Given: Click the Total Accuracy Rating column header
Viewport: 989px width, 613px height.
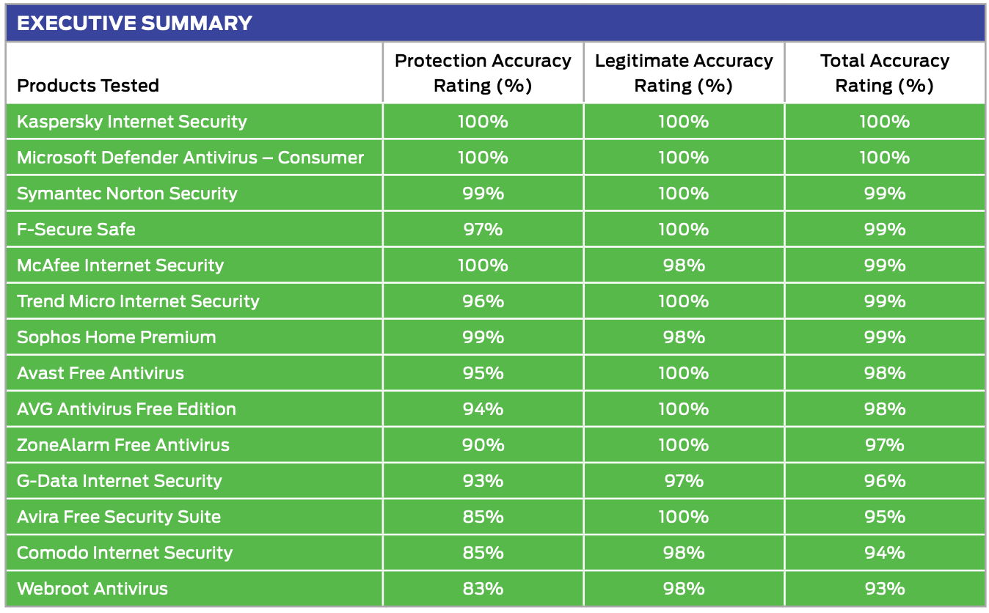Looking at the screenshot, I should click(884, 73).
